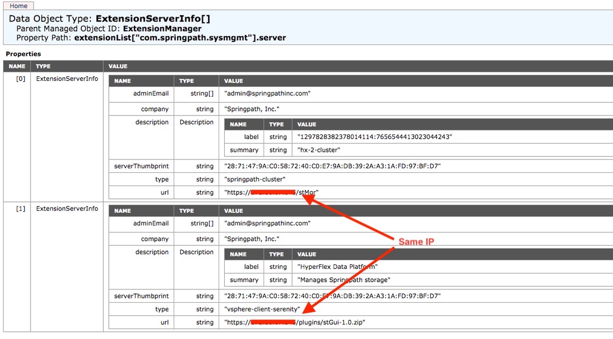Select the "springpath-cluster" type value

click(x=255, y=179)
